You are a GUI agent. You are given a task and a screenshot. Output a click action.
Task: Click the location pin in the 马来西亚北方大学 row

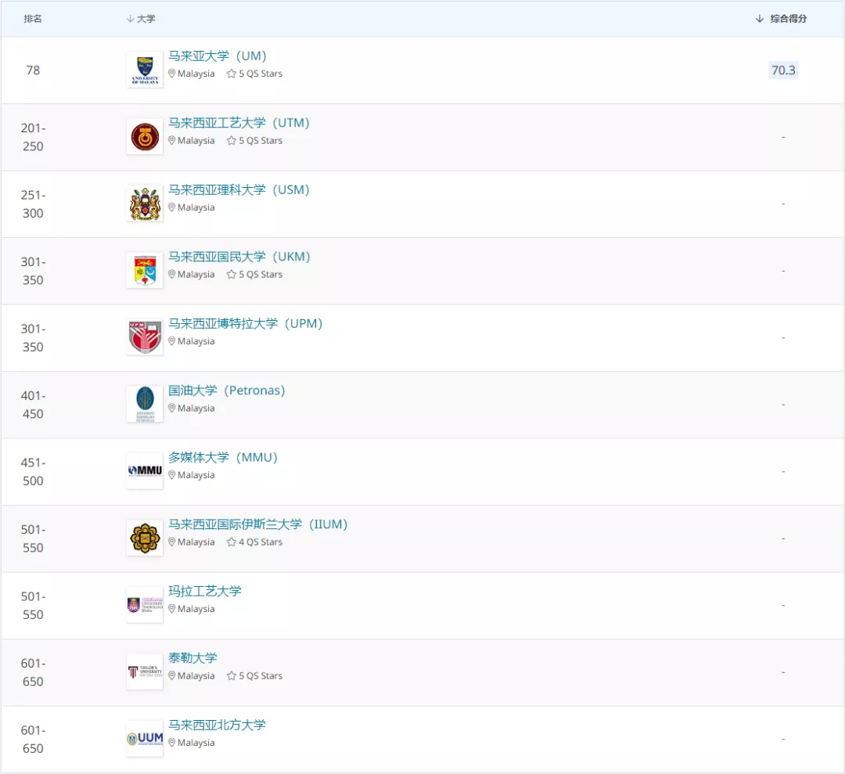(172, 742)
